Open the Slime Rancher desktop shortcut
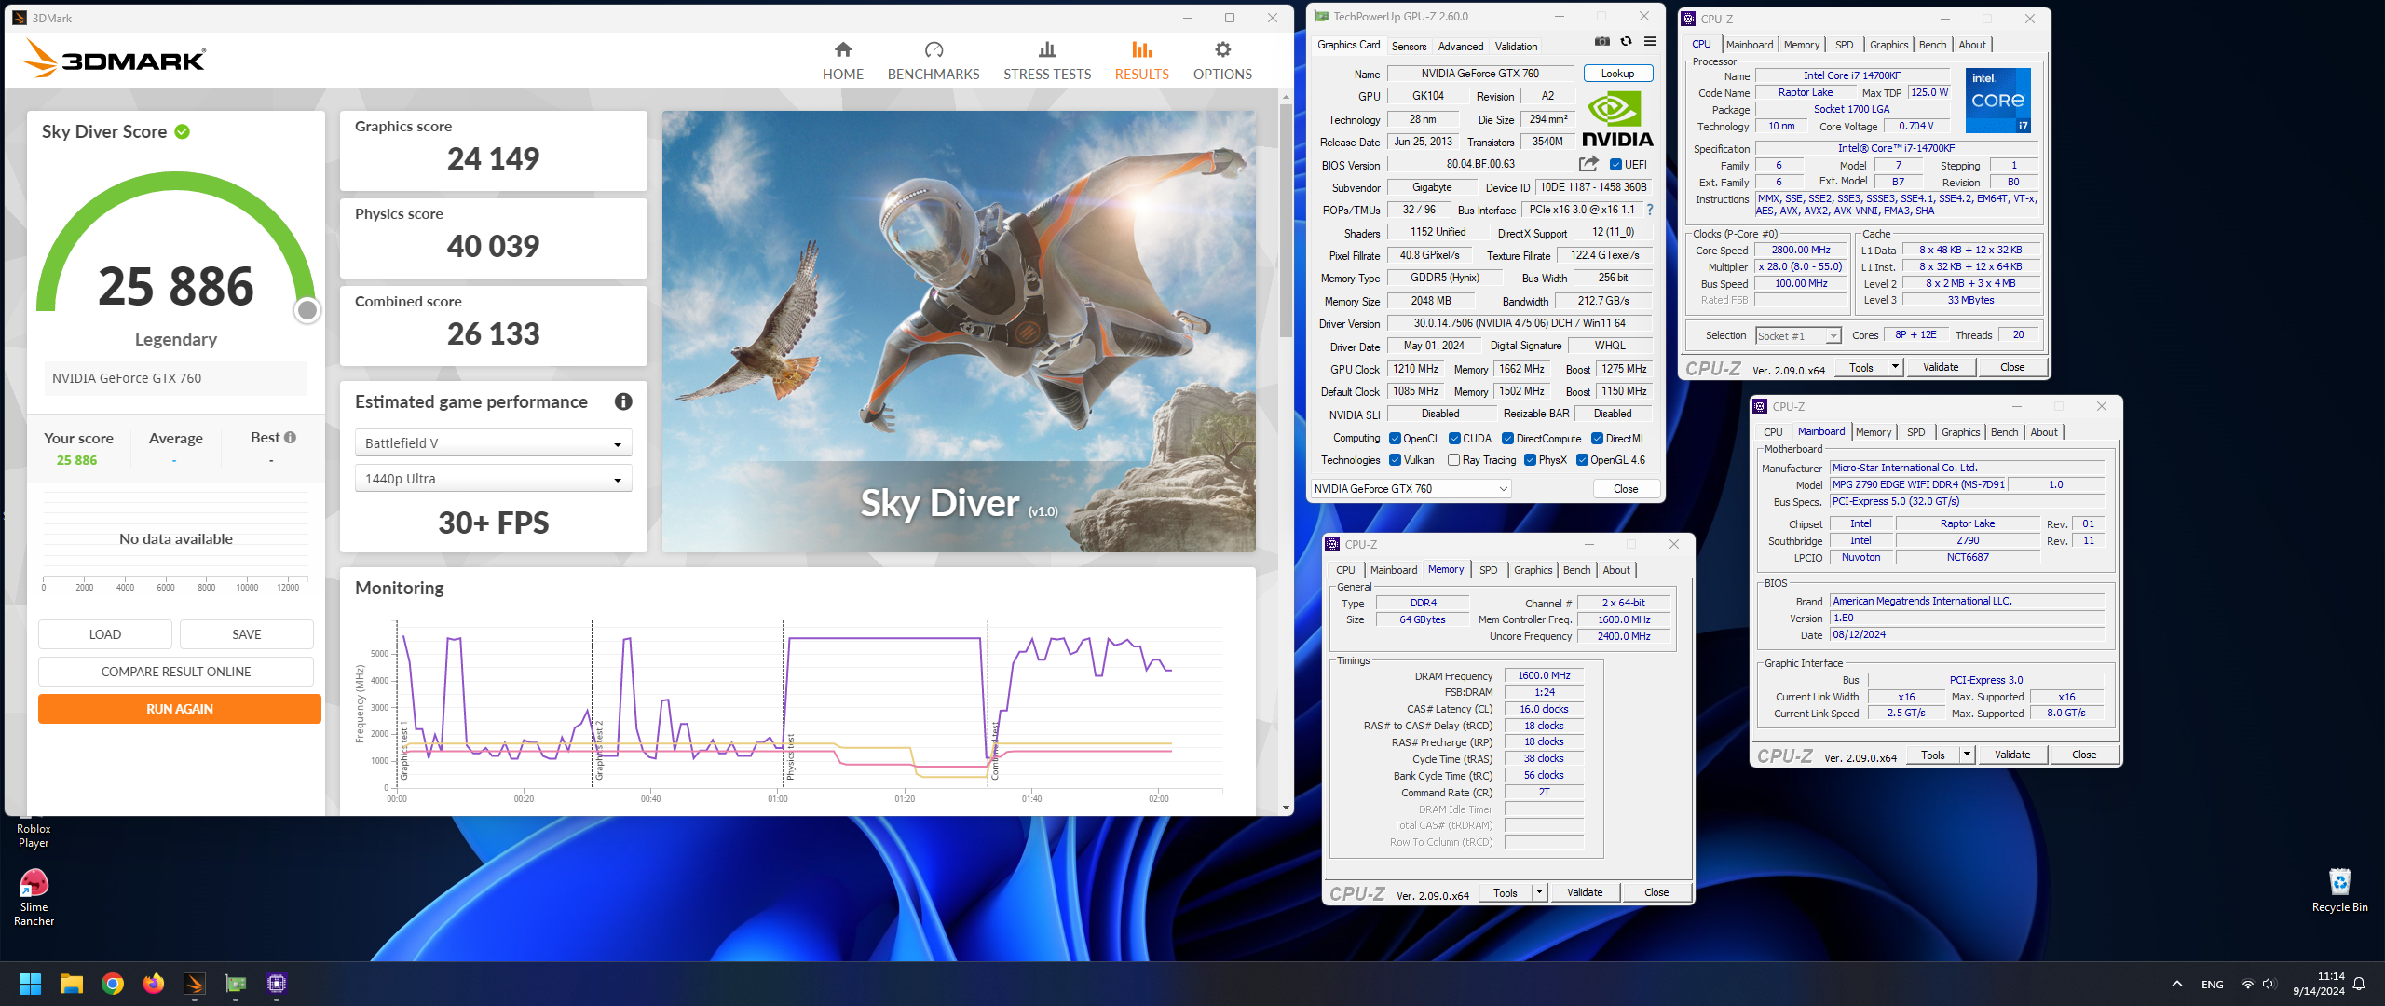The height and width of the screenshot is (1006, 2385). (34, 897)
